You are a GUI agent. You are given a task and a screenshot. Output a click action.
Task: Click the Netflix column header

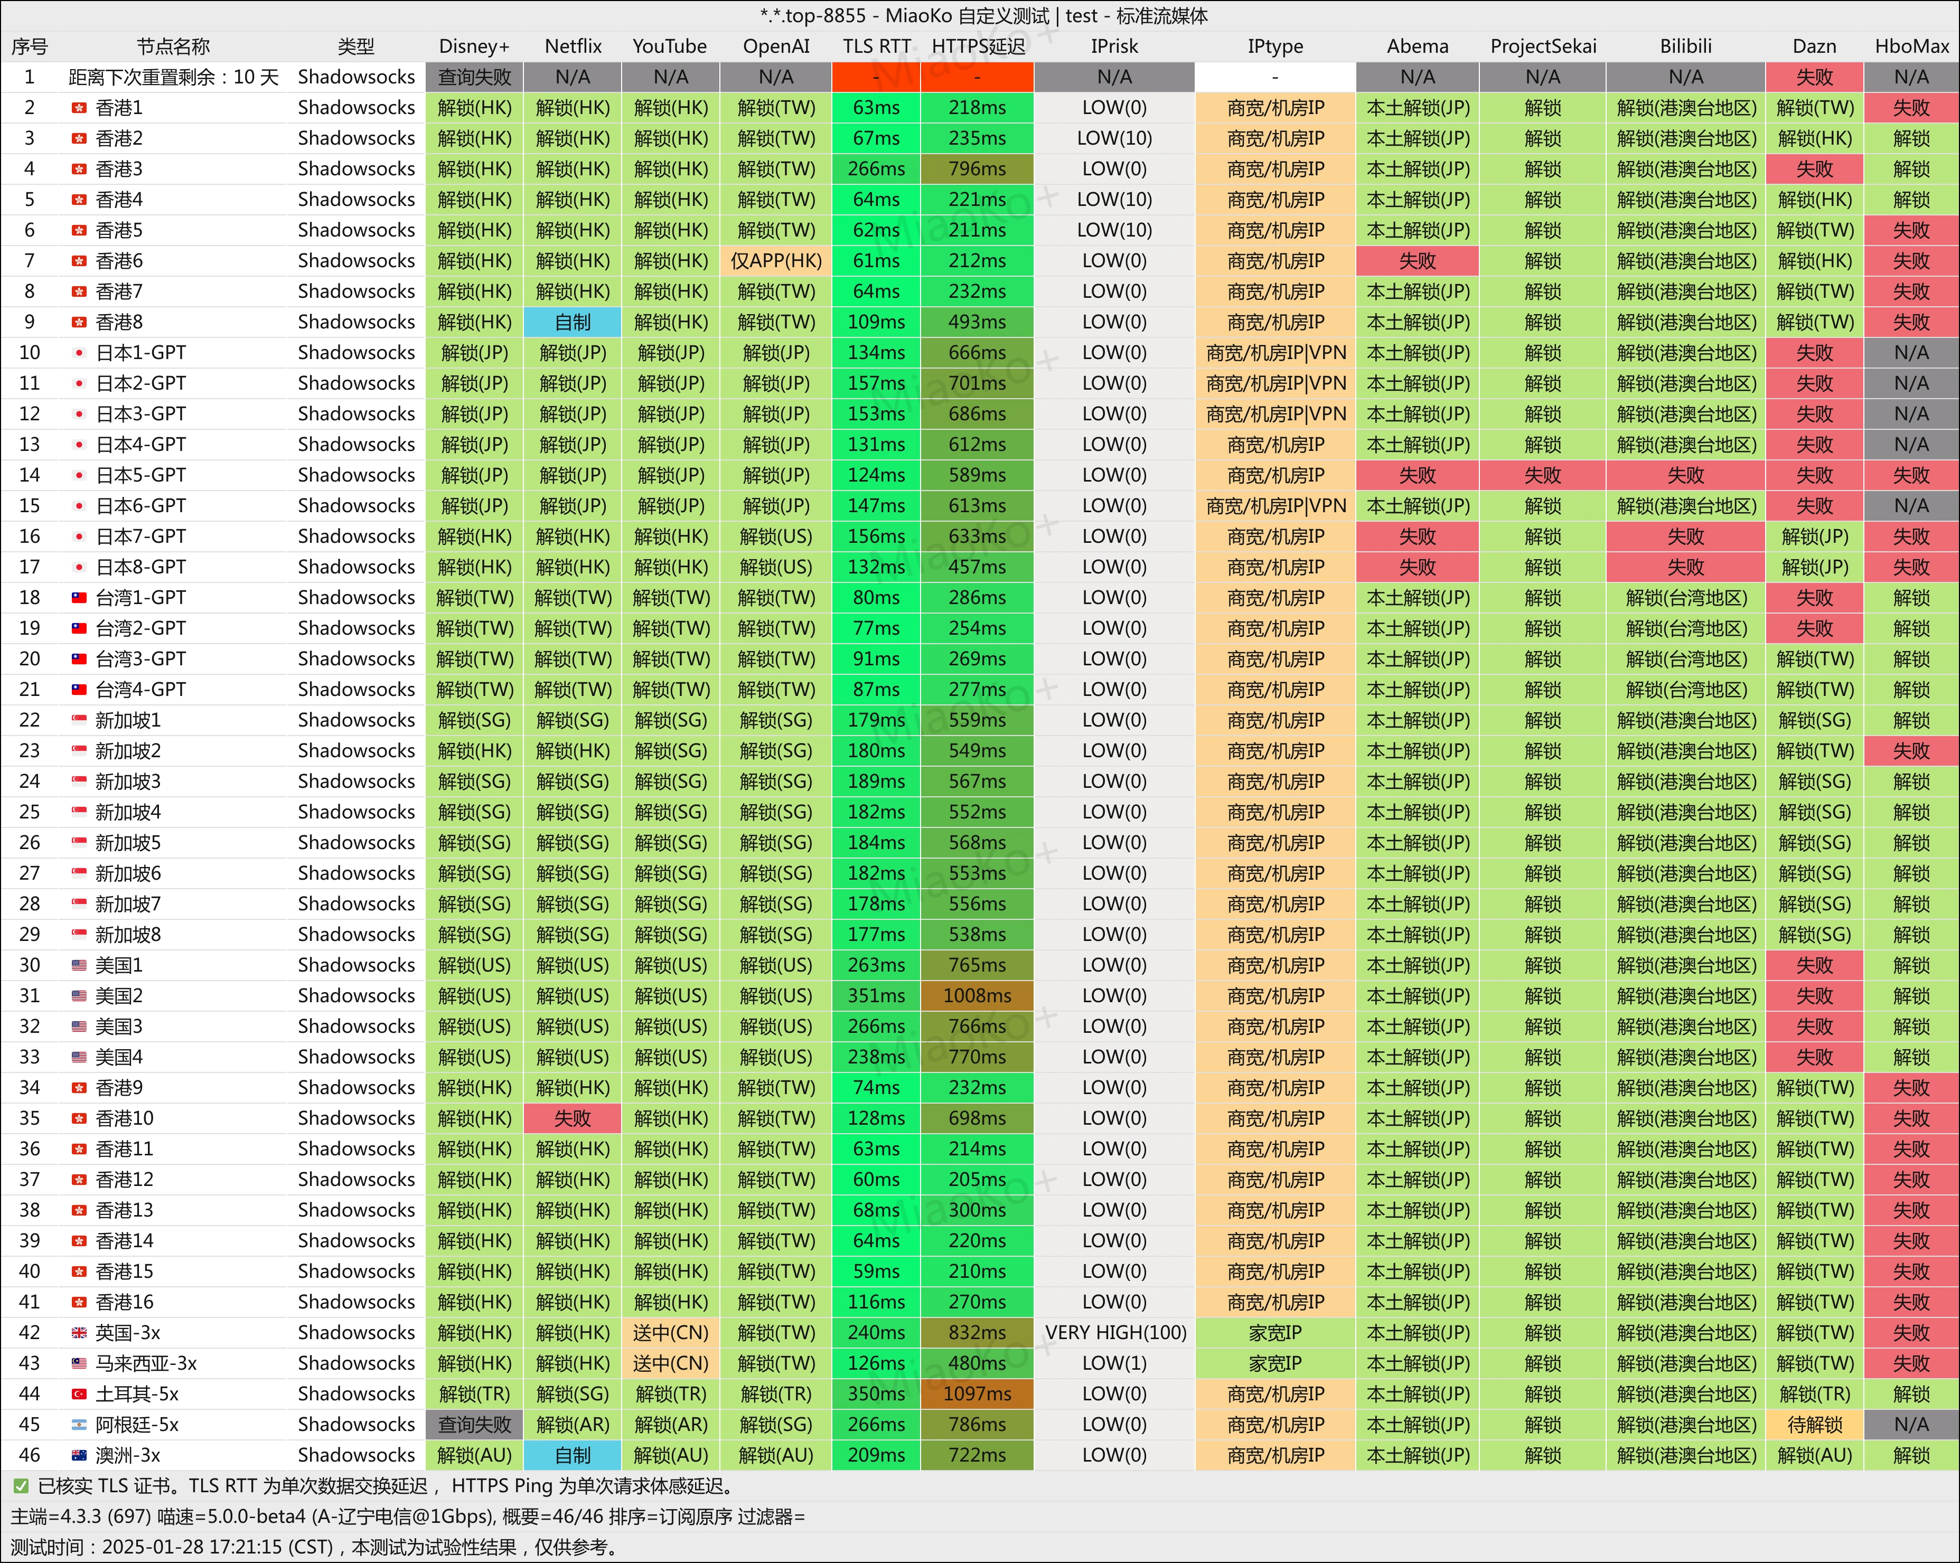[573, 46]
